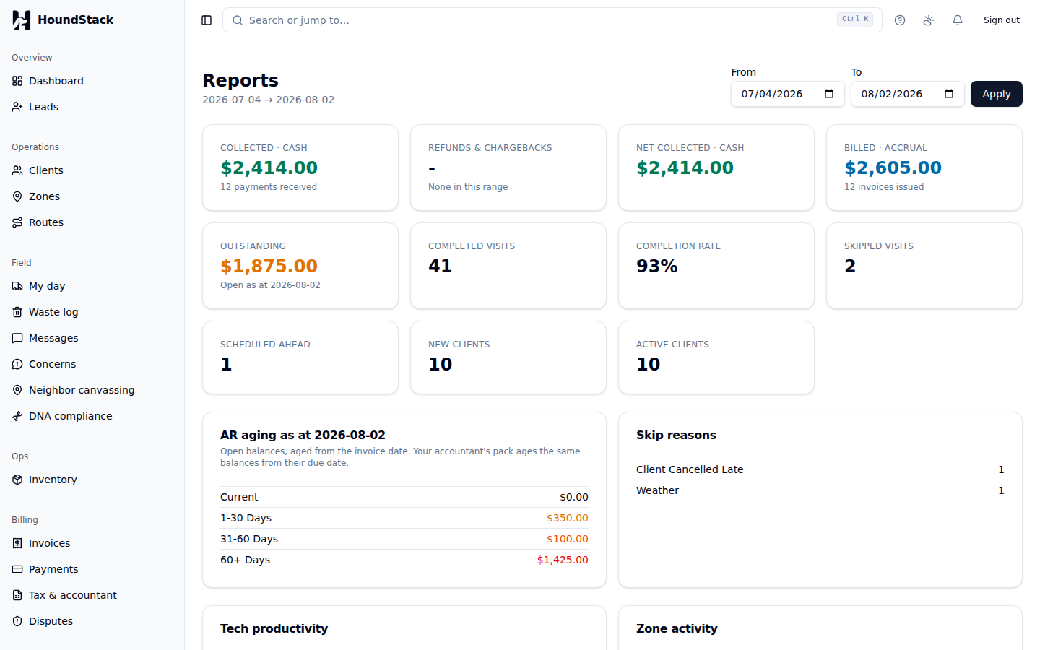Open Inventory page

click(92, 480)
